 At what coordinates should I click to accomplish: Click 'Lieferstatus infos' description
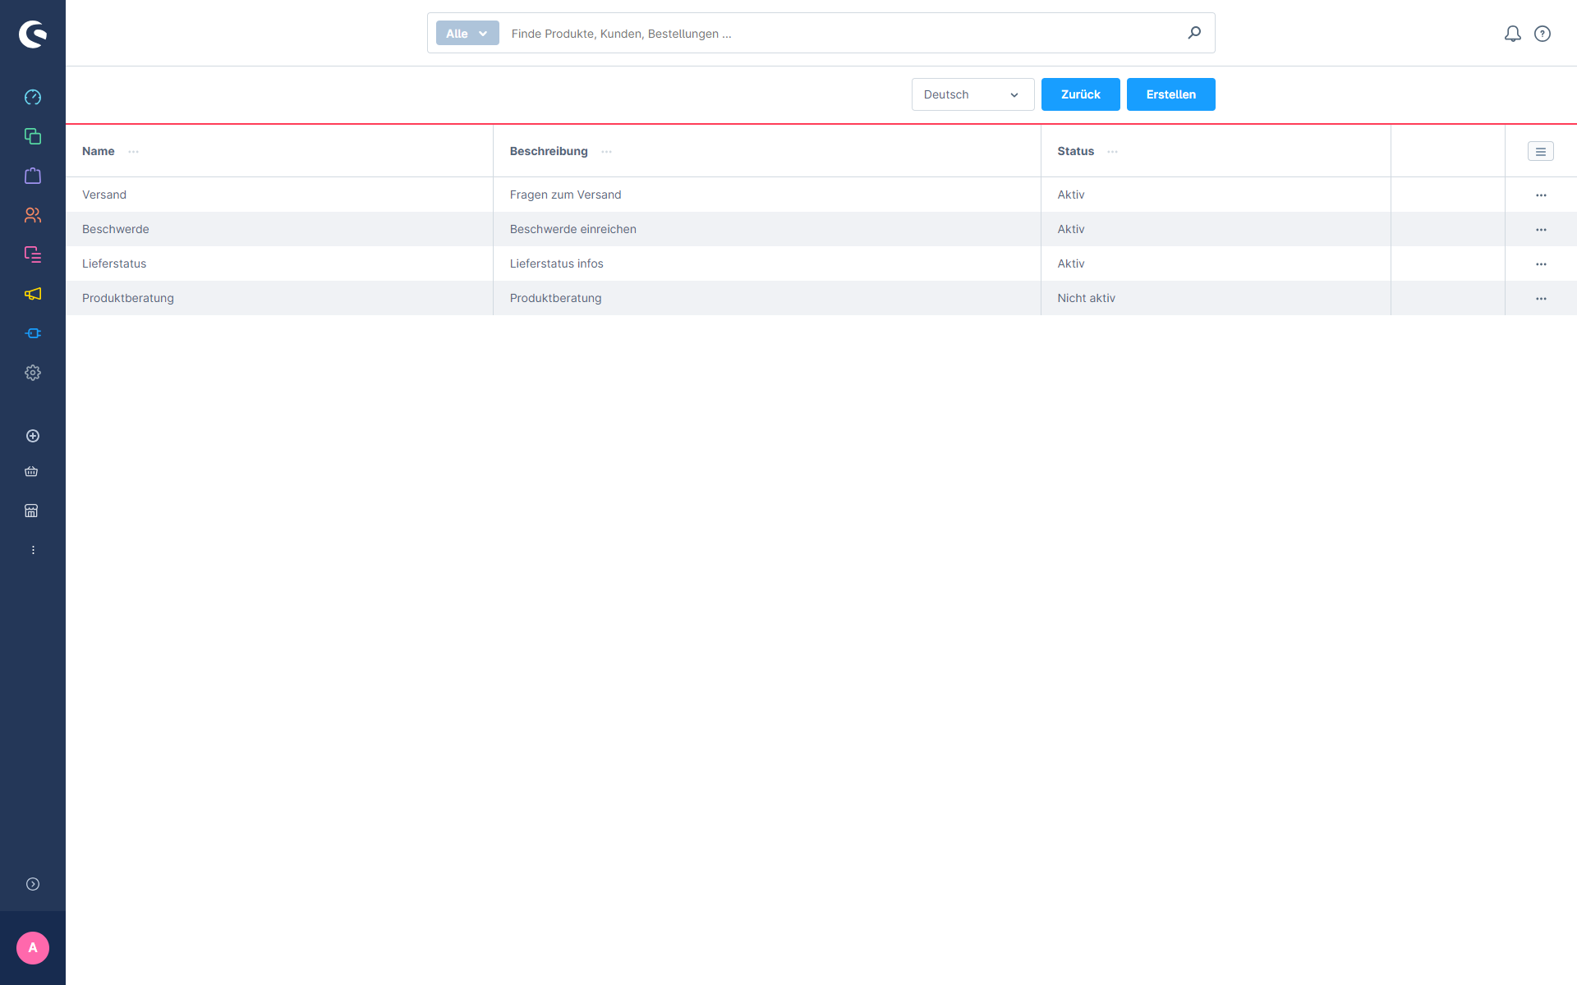[557, 263]
